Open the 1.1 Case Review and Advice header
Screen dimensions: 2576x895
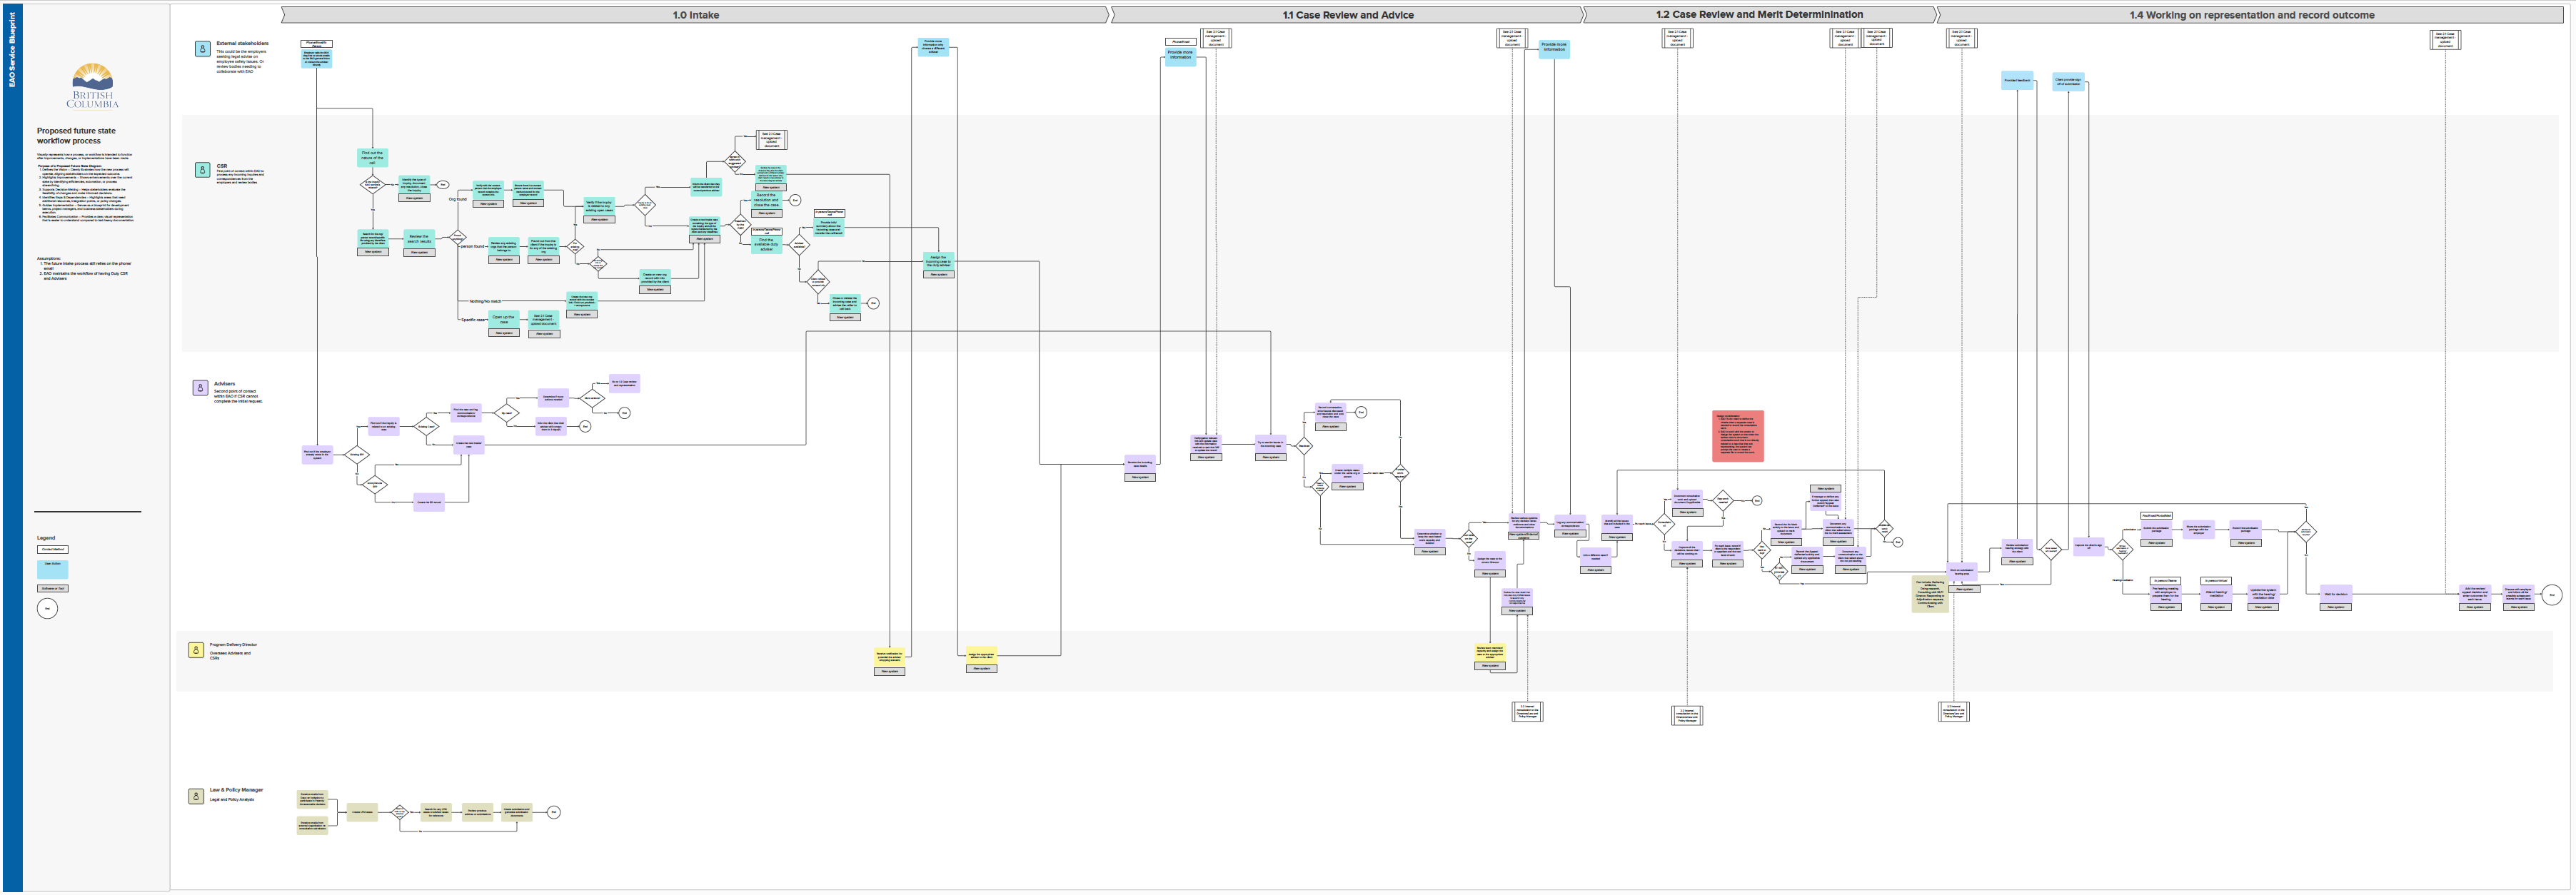tap(1347, 15)
